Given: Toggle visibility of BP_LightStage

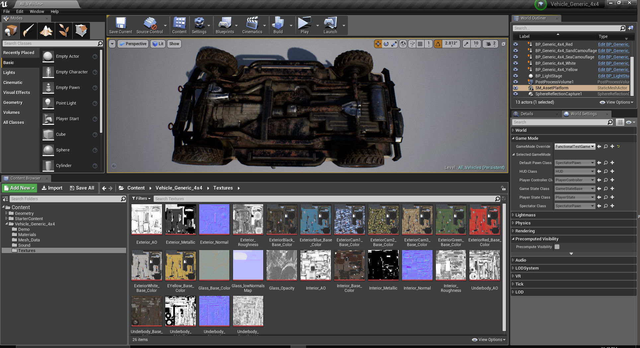Looking at the screenshot, I should click(516, 76).
